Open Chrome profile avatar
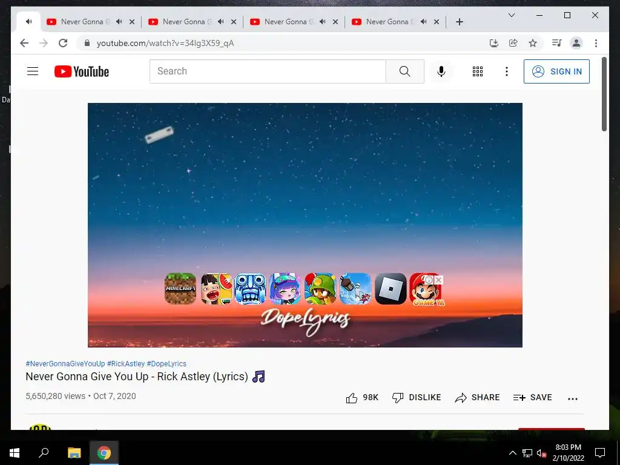 click(576, 43)
